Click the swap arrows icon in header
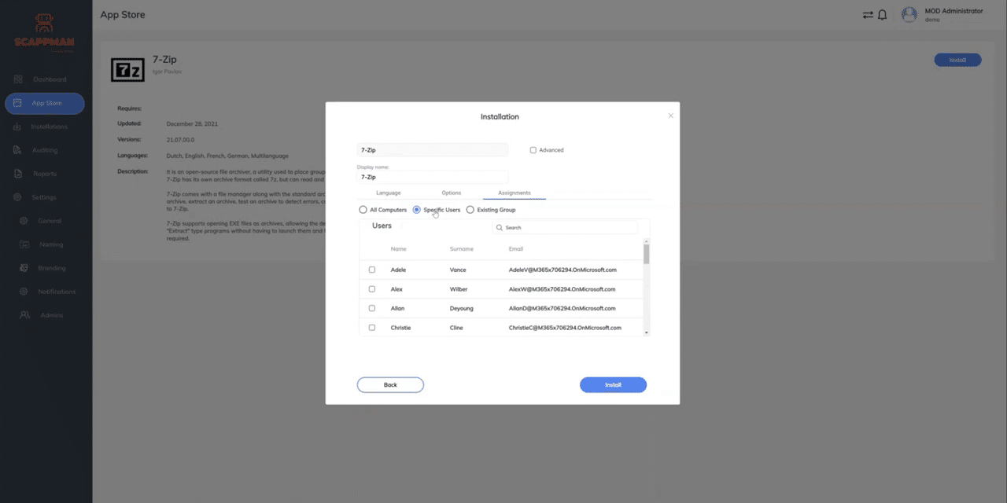This screenshot has height=503, width=1007. [868, 15]
